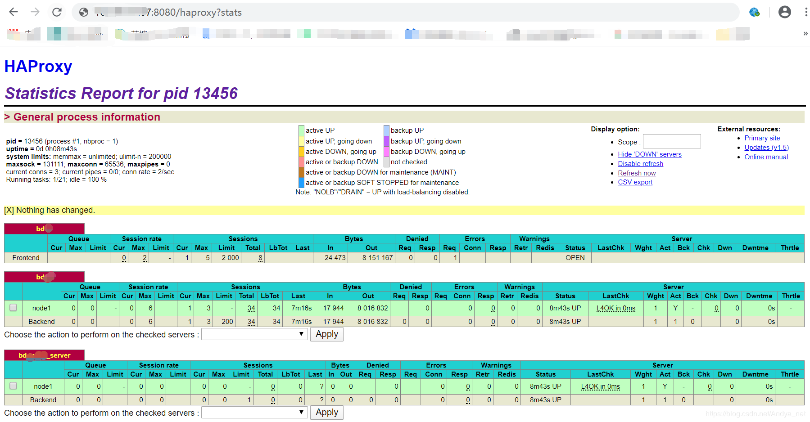Click the not checked legend swatch
810x422 pixels.
pos(386,162)
